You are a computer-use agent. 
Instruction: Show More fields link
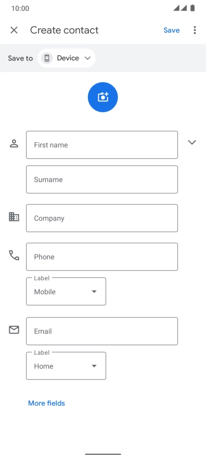(x=46, y=403)
